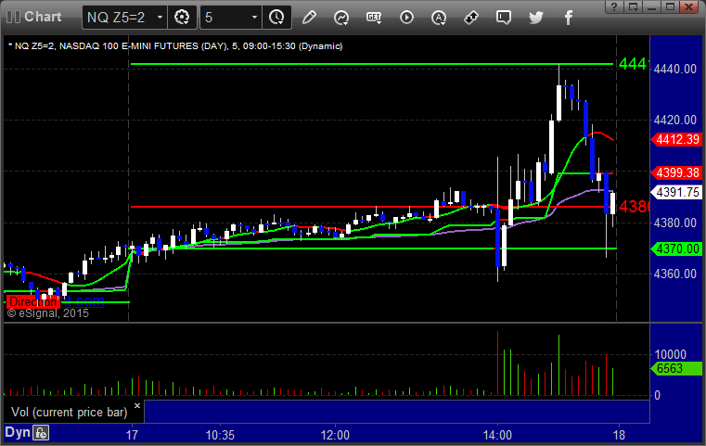Click the Direction red label
The image size is (706, 446).
32,301
